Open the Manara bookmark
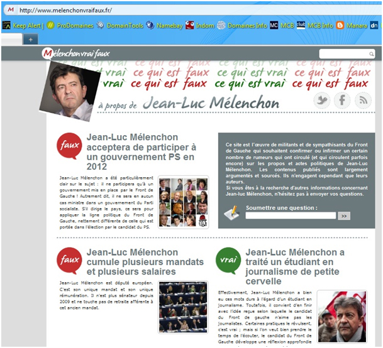 pyautogui.click(x=357, y=25)
